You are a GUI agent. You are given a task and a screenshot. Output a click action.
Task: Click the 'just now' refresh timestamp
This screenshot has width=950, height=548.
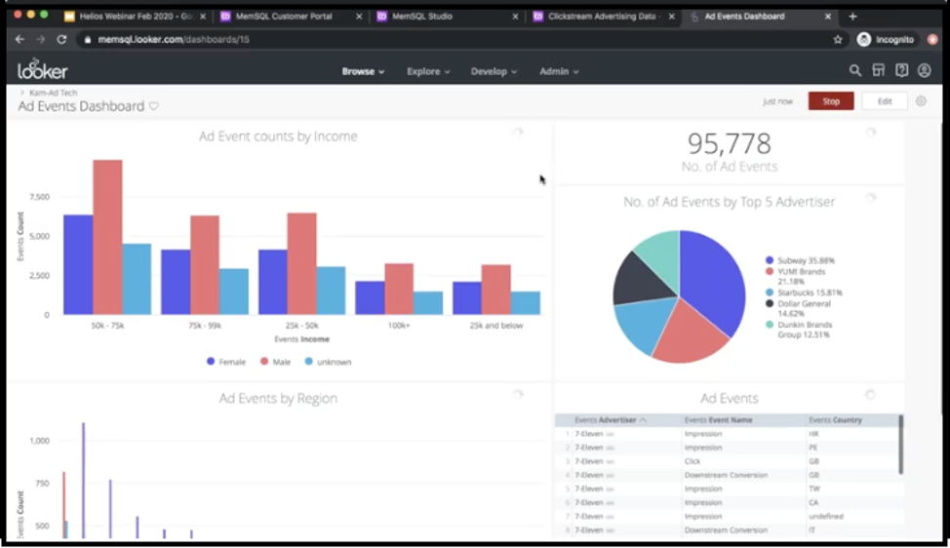pyautogui.click(x=777, y=101)
